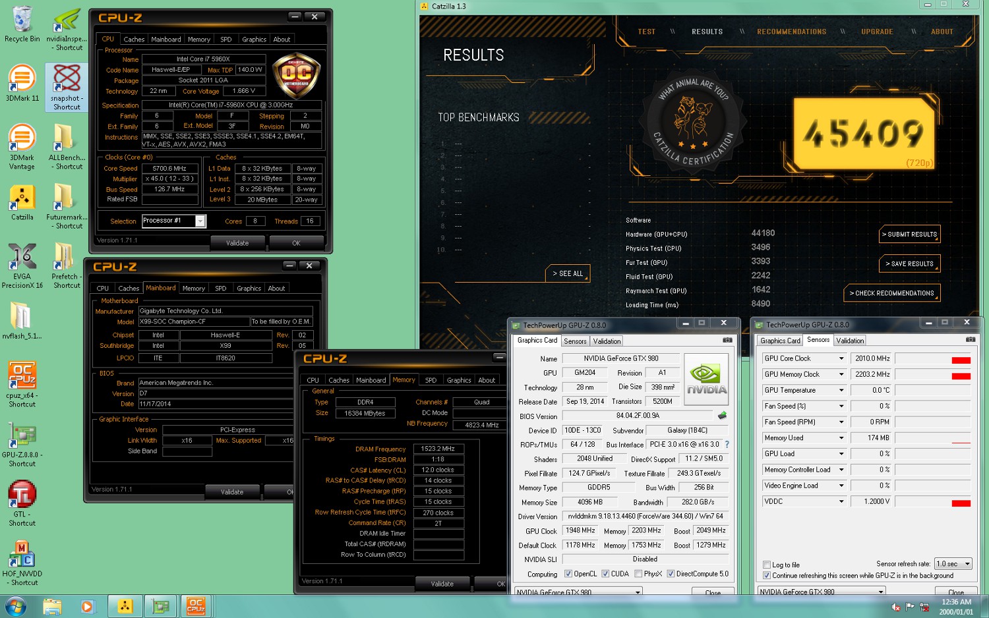Viewport: 989px width, 618px height.
Task: Toggle Continue refreshing in background checkbox
Action: pos(767,575)
